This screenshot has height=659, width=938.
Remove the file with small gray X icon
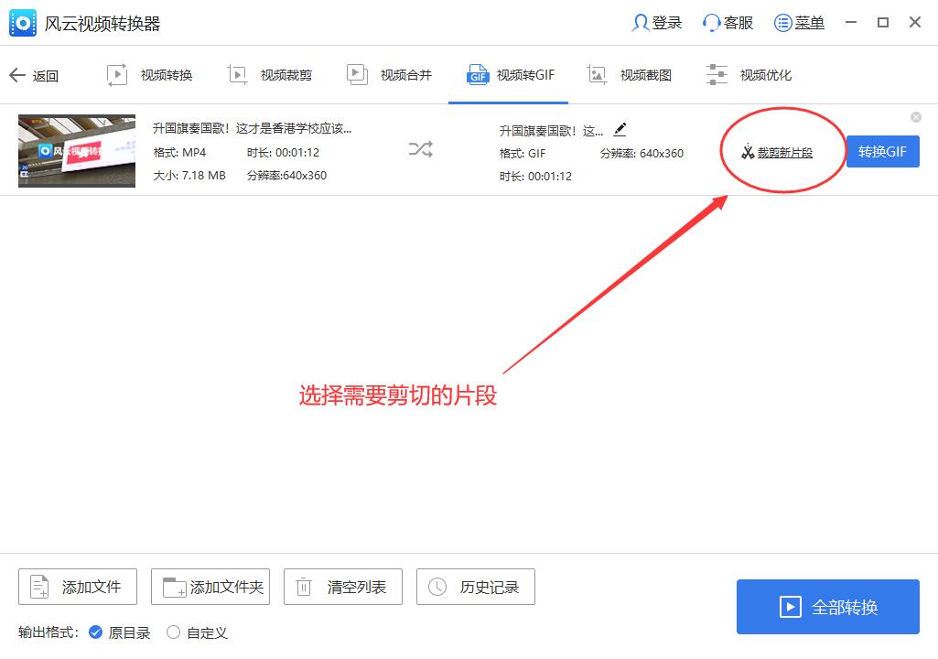coord(915,117)
